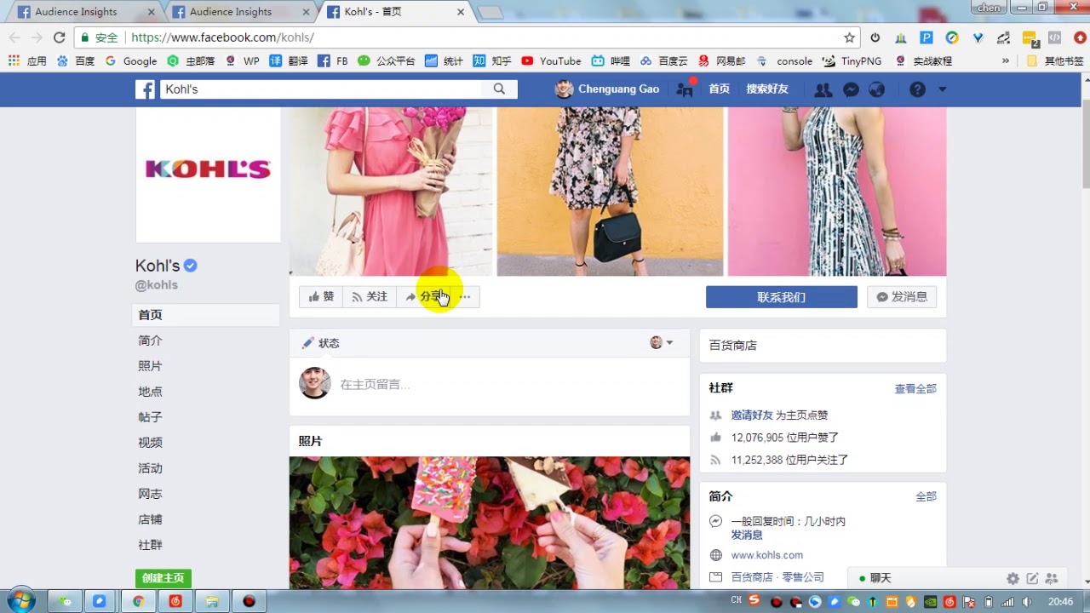Click the Facebook logo in the header
This screenshot has width=1090, height=613.
click(x=146, y=89)
